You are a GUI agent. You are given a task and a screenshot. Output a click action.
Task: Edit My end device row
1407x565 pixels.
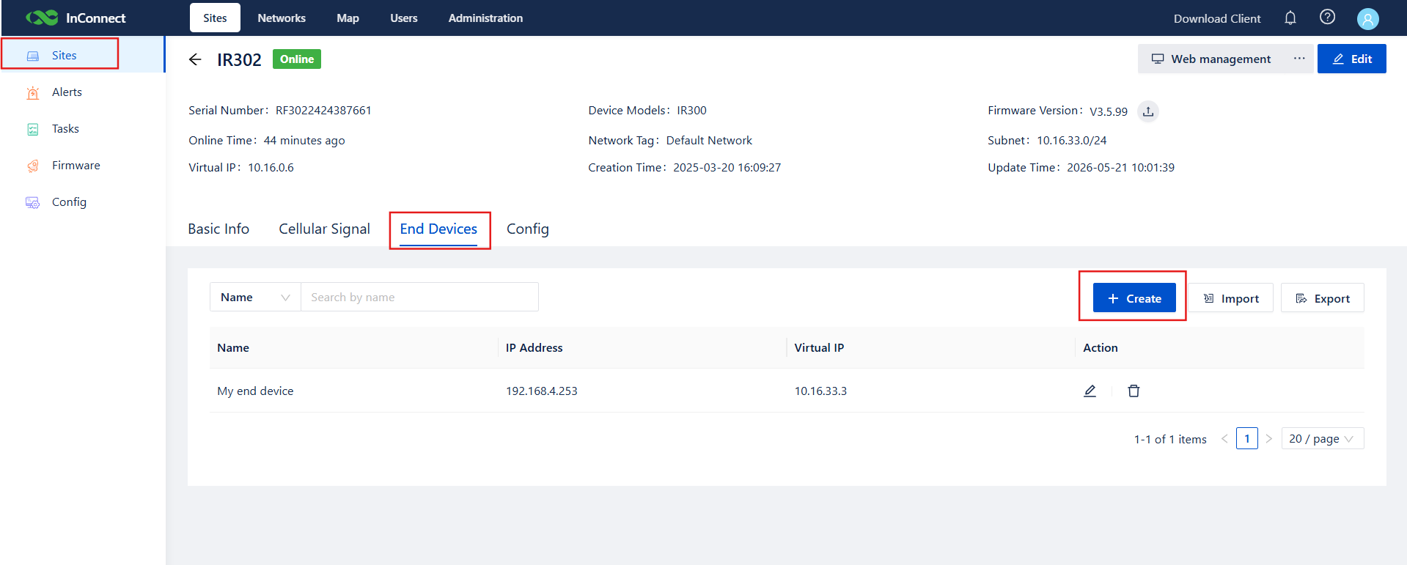pyautogui.click(x=1090, y=391)
